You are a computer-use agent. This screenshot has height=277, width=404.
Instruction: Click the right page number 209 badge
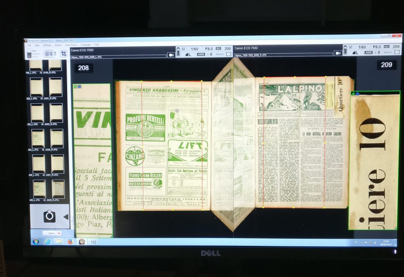coord(387,65)
